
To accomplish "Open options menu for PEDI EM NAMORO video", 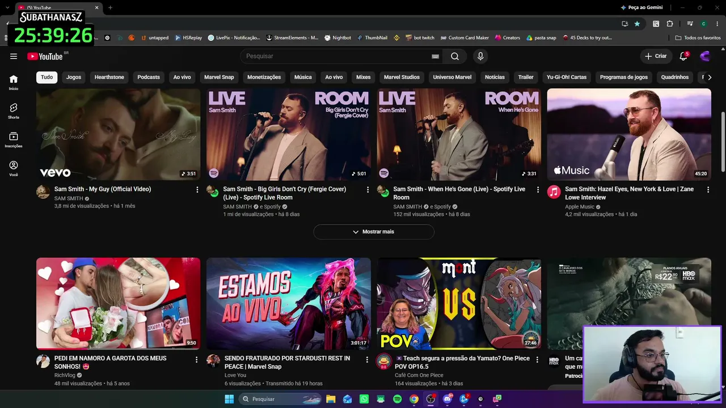I will click(197, 359).
